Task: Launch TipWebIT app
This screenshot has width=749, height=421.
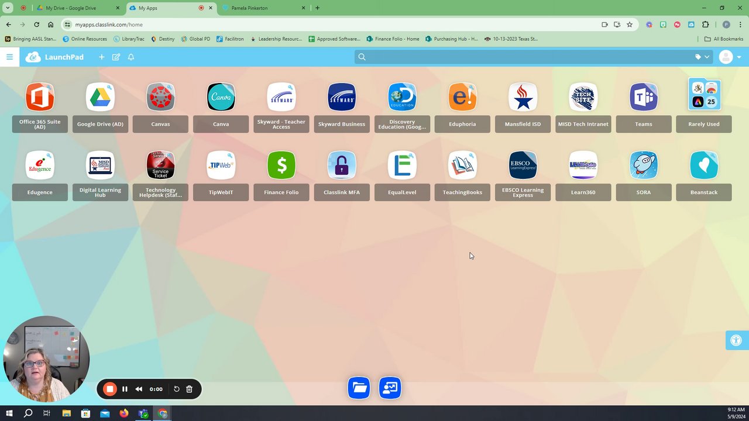Action: [221, 165]
